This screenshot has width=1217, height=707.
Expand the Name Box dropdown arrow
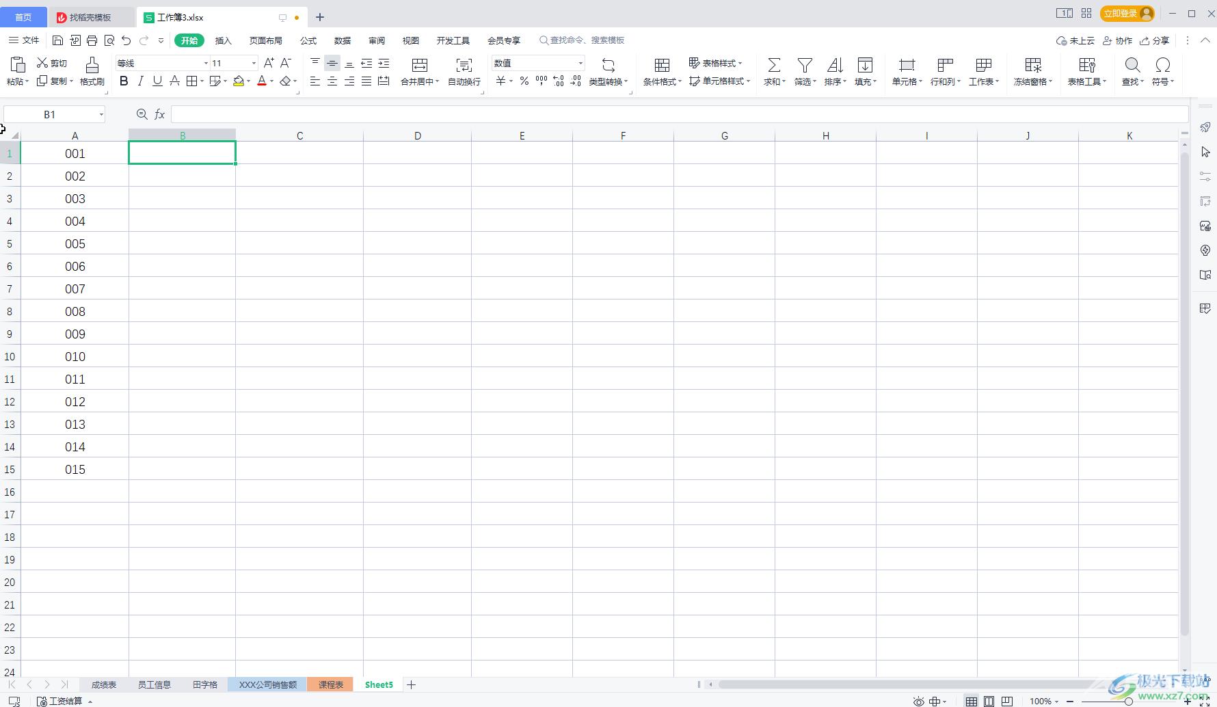pos(101,114)
